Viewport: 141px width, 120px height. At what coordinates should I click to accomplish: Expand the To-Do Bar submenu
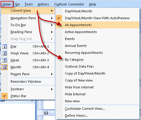(x=28, y=25)
